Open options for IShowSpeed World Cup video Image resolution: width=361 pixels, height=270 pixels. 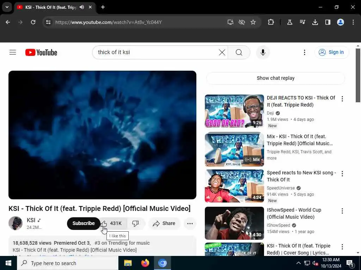(342, 211)
